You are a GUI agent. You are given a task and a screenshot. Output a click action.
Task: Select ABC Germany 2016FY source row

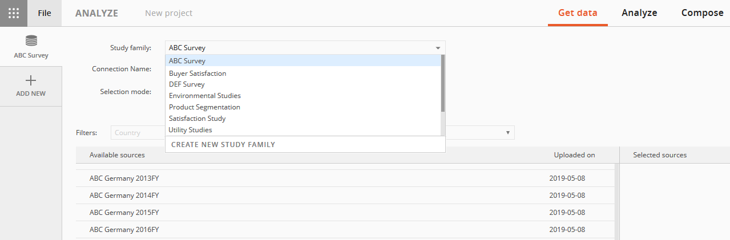click(345, 230)
